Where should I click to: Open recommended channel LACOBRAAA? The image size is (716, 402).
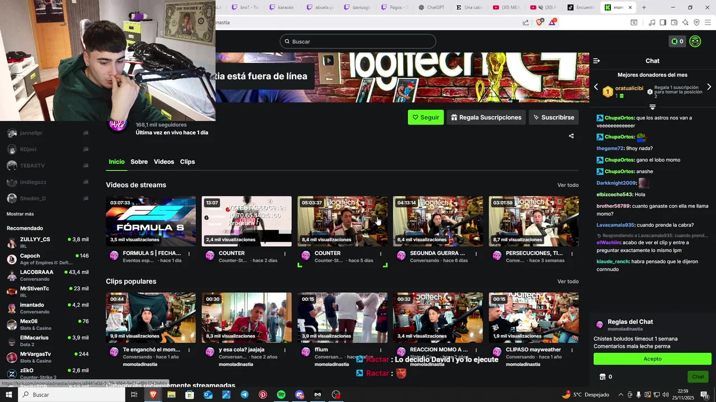coord(48,275)
